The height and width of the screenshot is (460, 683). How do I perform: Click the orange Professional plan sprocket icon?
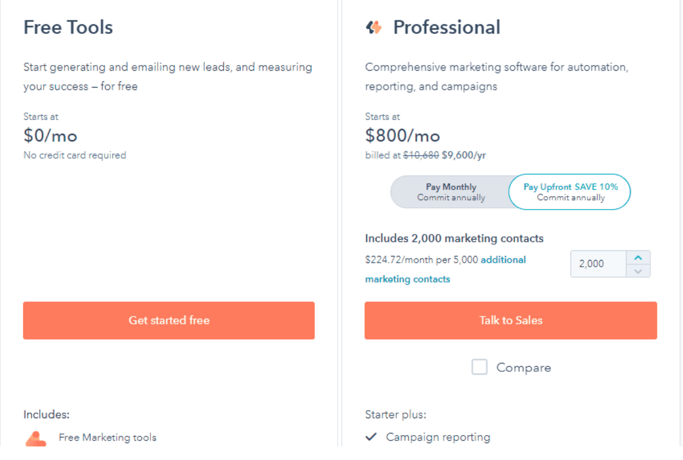point(373,27)
